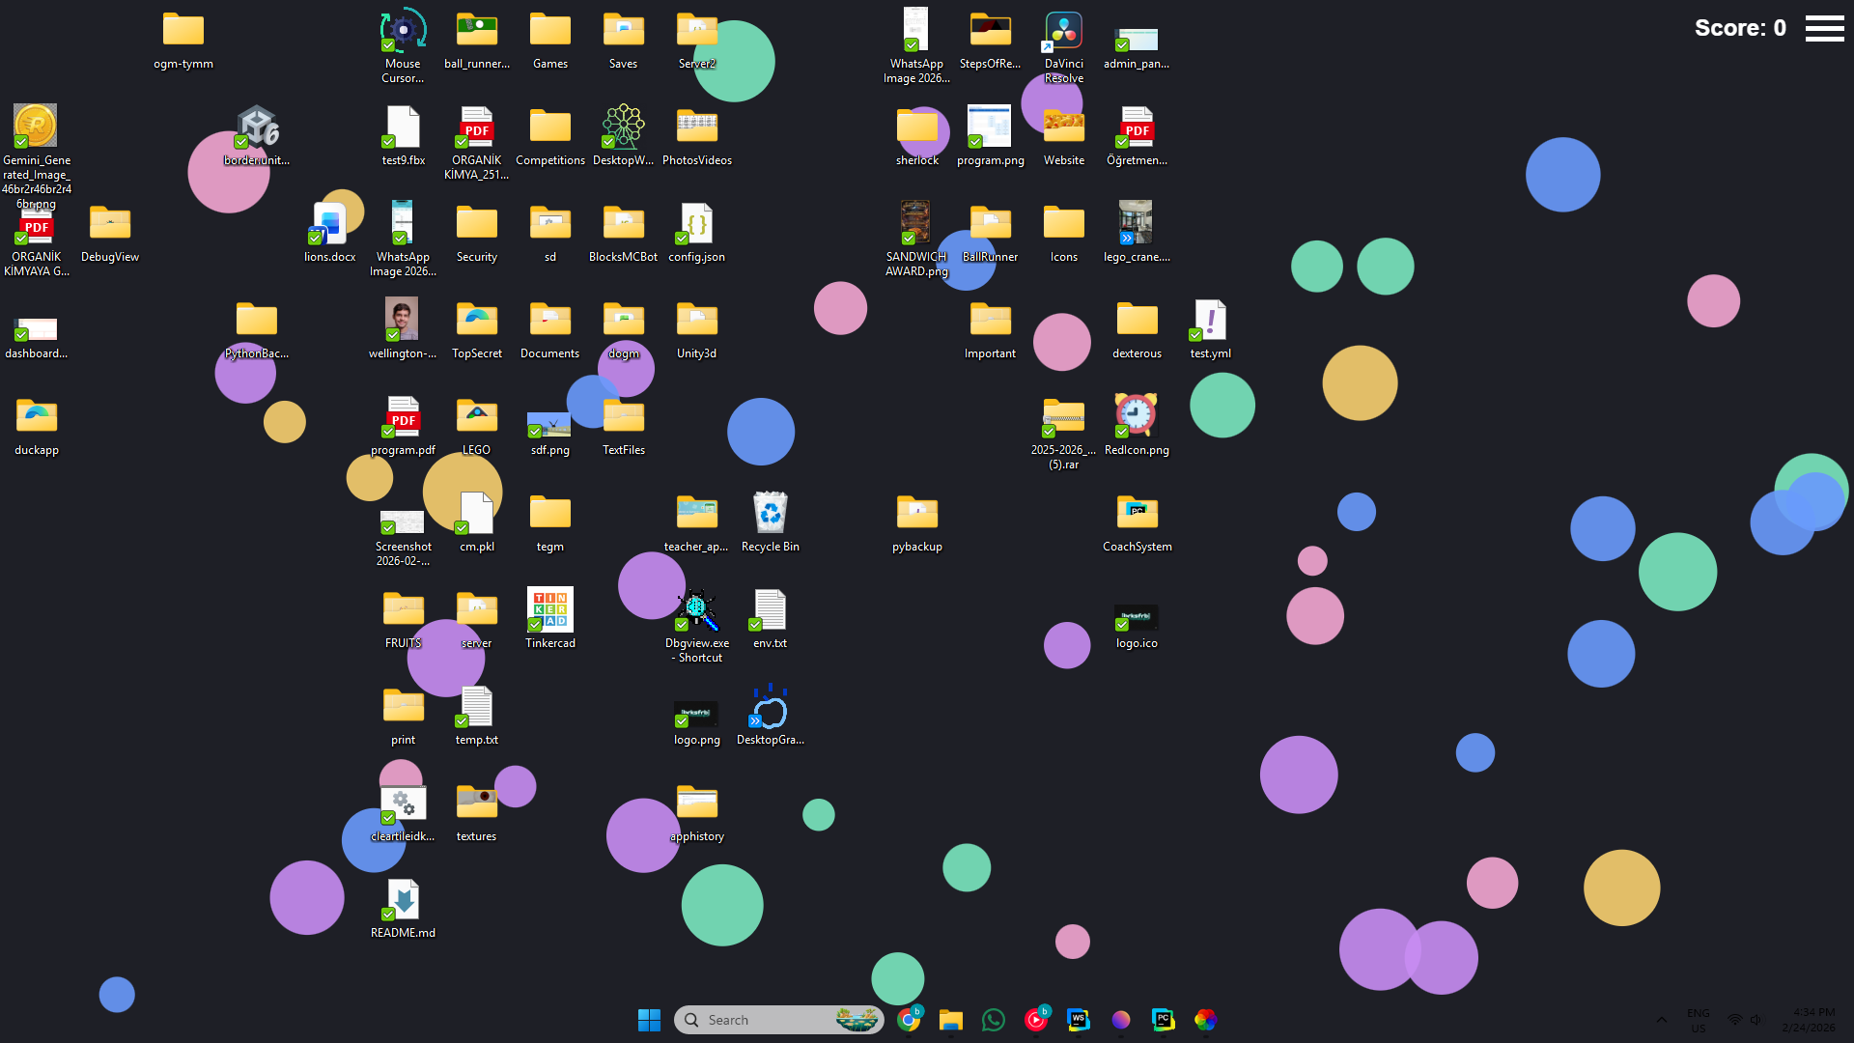Select the lions.docx document icon
The height and width of the screenshot is (1043, 1854).
[x=329, y=223]
